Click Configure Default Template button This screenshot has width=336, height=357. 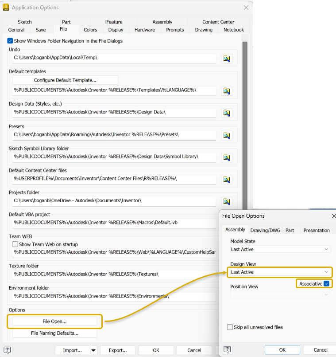click(x=65, y=80)
